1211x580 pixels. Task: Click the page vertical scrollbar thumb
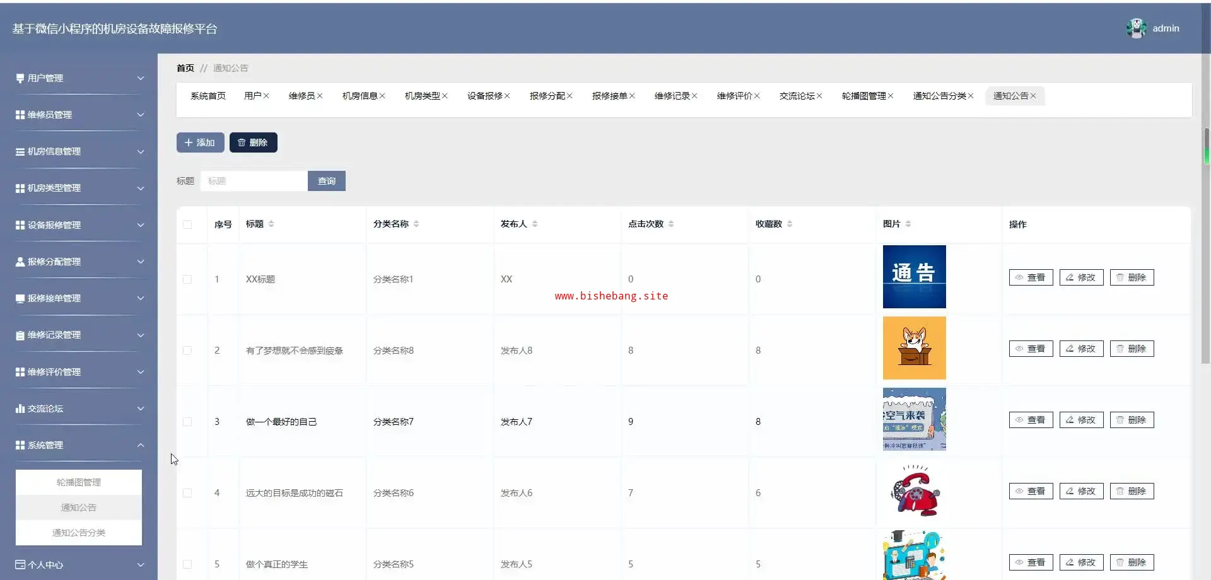click(1206, 246)
